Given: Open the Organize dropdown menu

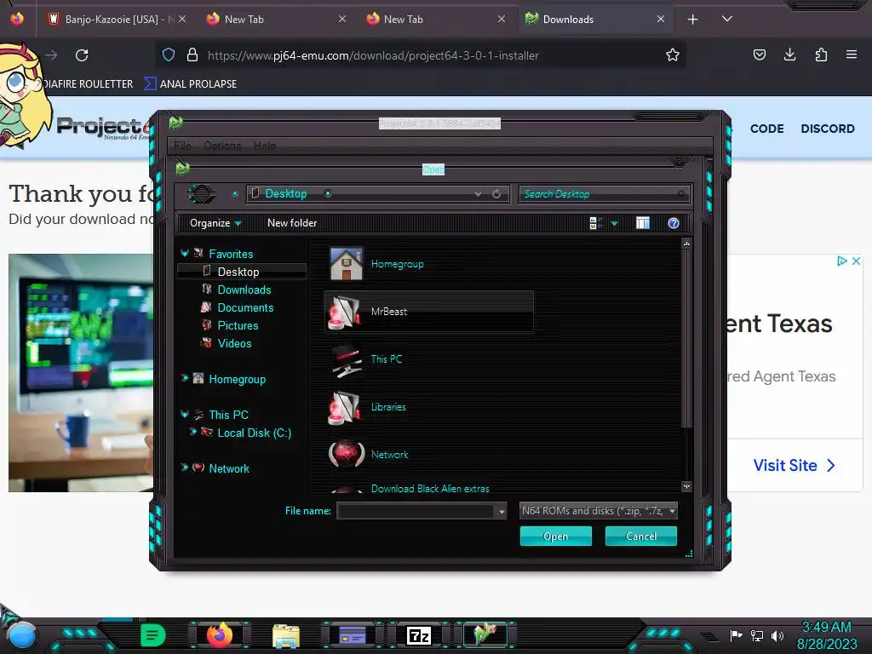Looking at the screenshot, I should [x=215, y=223].
